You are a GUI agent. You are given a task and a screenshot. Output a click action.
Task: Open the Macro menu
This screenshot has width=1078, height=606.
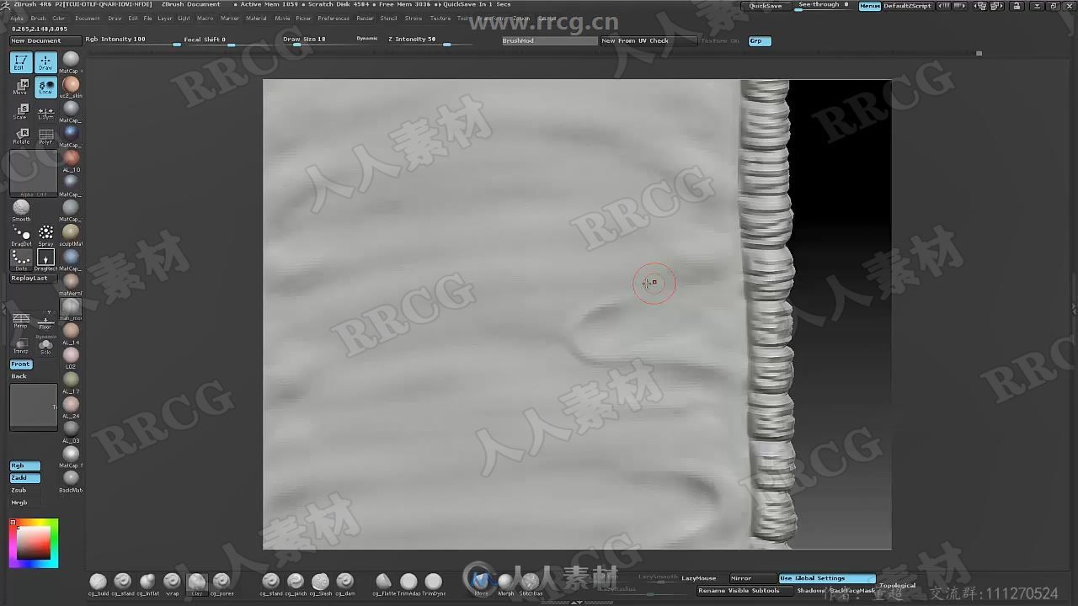[205, 18]
